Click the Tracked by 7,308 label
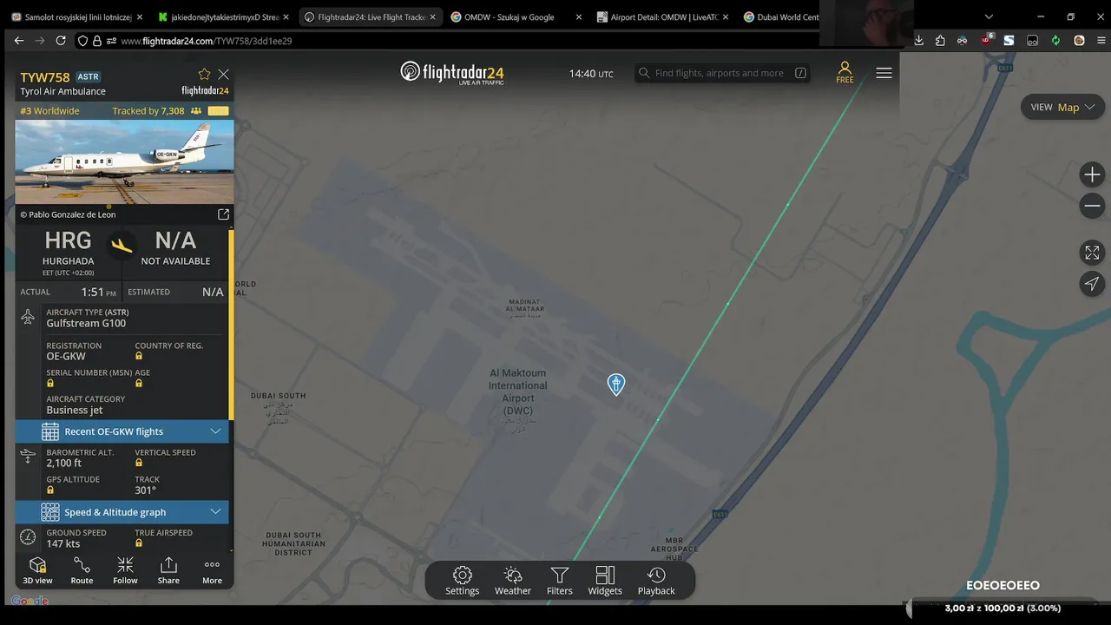Image resolution: width=1111 pixels, height=625 pixels. (x=148, y=111)
